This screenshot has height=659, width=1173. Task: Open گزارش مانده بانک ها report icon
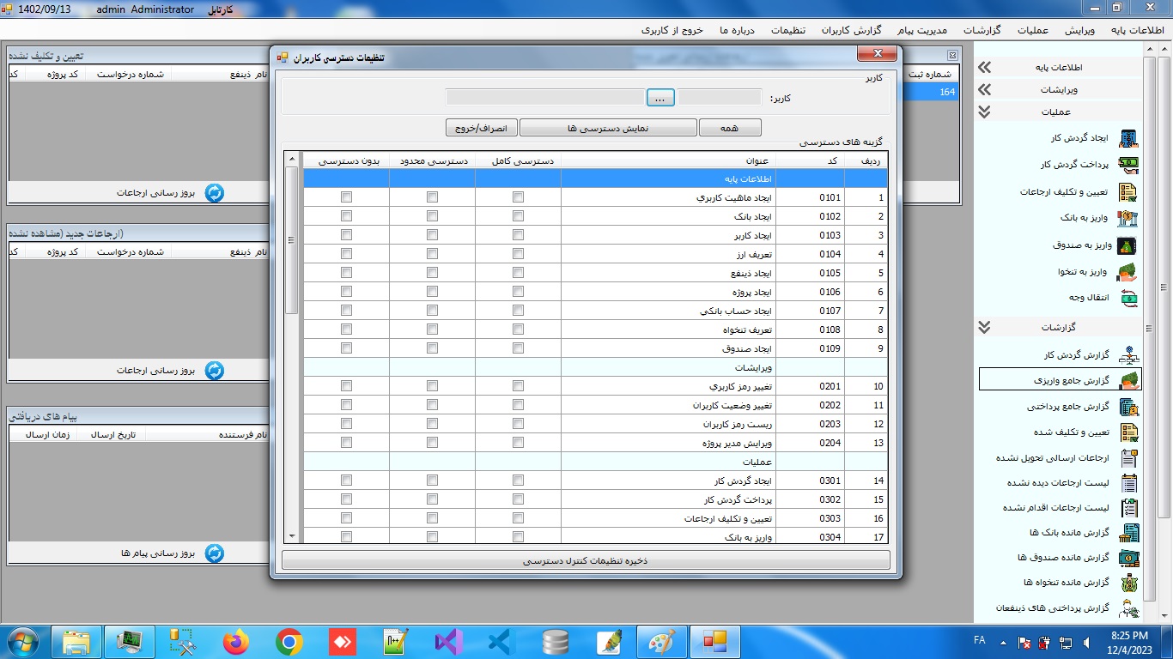click(1128, 533)
